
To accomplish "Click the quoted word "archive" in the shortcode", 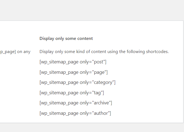I will [101, 103].
